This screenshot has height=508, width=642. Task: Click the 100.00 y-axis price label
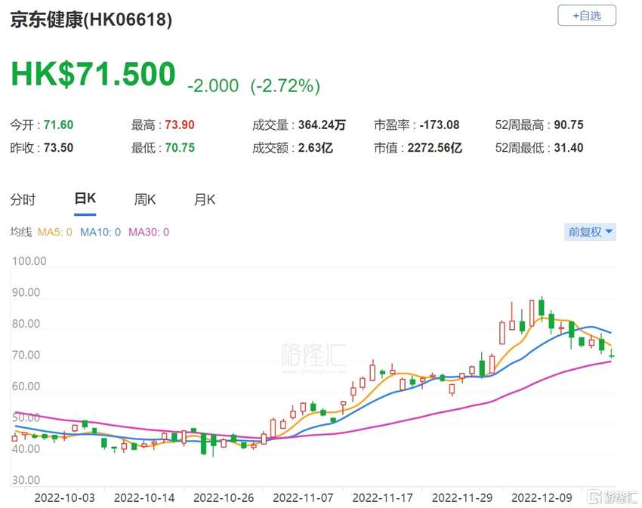click(x=29, y=261)
